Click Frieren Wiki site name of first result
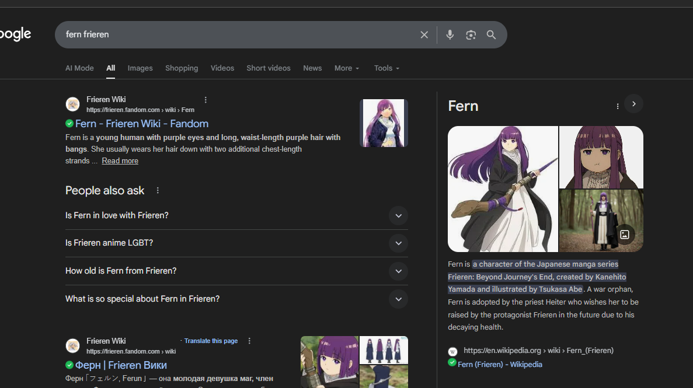 pos(106,99)
